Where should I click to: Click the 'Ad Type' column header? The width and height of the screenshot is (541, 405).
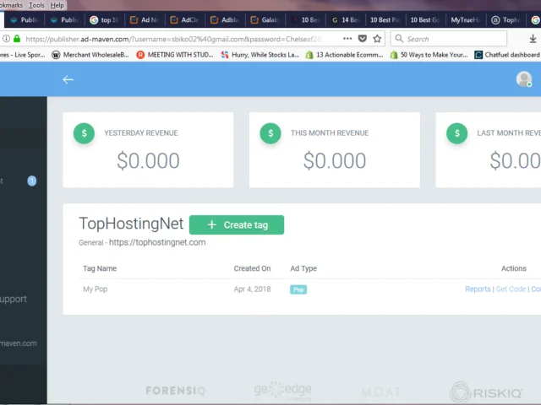coord(303,268)
